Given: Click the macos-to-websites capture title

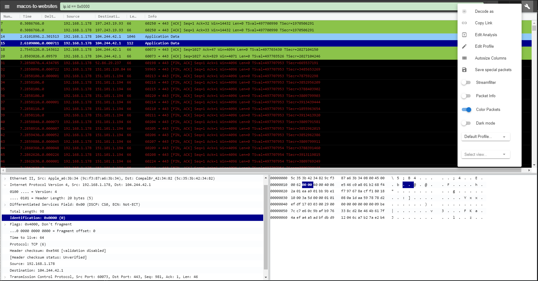Looking at the screenshot, I should point(37,6).
